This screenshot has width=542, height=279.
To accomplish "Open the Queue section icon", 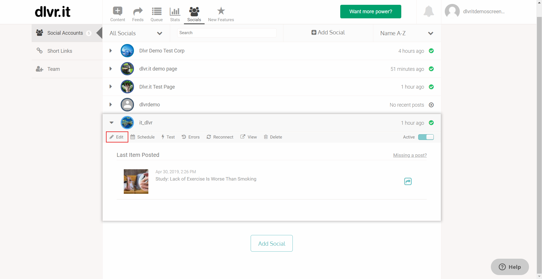I will pos(157,11).
